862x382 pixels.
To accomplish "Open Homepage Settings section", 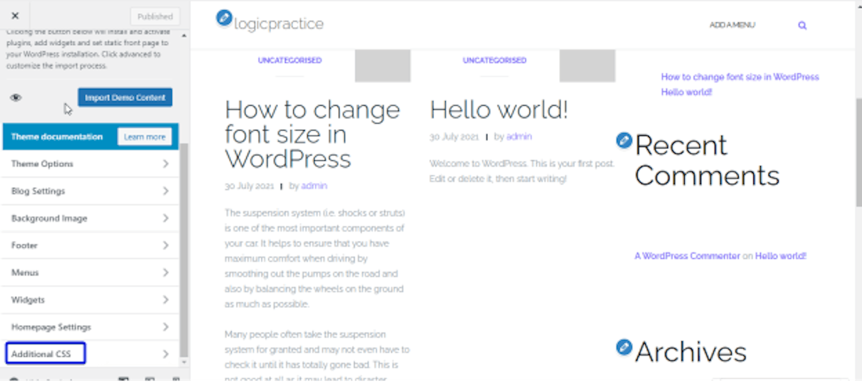I will pyautogui.click(x=90, y=327).
